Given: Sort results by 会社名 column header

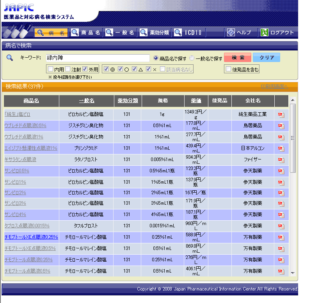Looking at the screenshot, I should tap(253, 101).
